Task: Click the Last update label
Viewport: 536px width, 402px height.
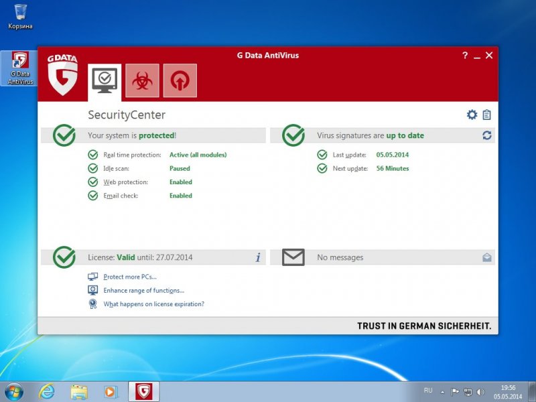Action: tap(349, 155)
